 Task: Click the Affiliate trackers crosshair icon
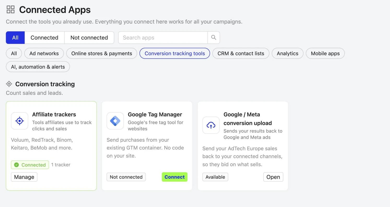[20, 121]
